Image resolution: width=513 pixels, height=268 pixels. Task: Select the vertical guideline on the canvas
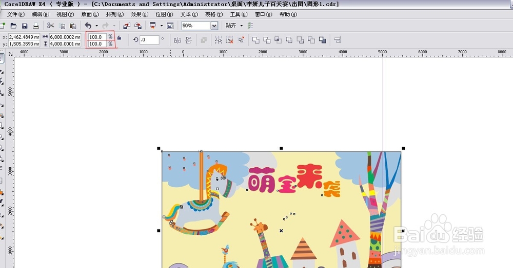[x=383, y=104]
